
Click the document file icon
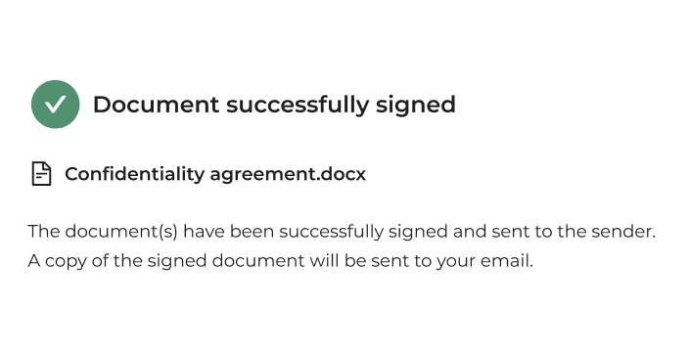click(x=42, y=174)
